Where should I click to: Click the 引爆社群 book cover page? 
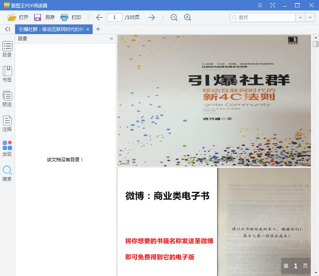(x=214, y=100)
